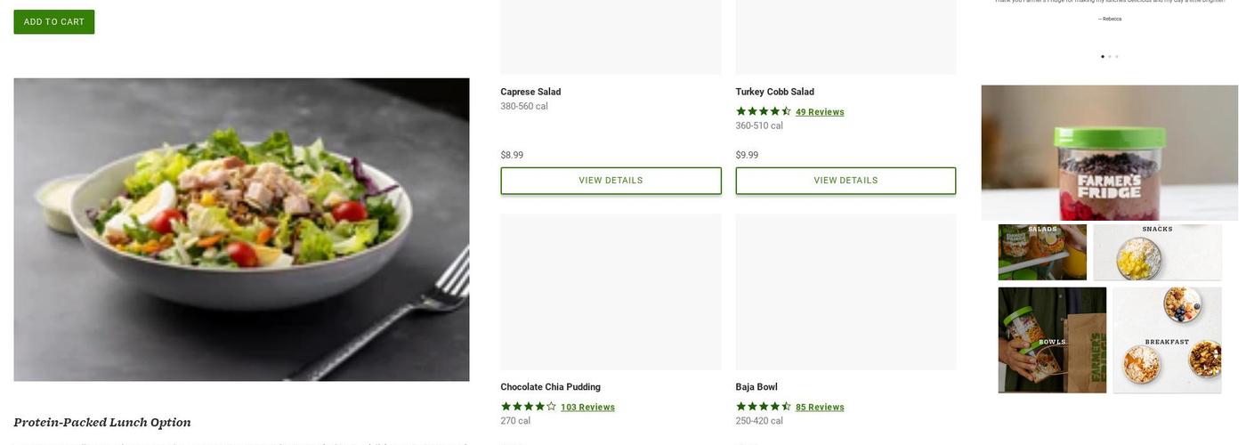The image size is (1246, 445).
Task: Open Chocolate Chia Pudding's 103 Reviews link
Action: pos(587,408)
